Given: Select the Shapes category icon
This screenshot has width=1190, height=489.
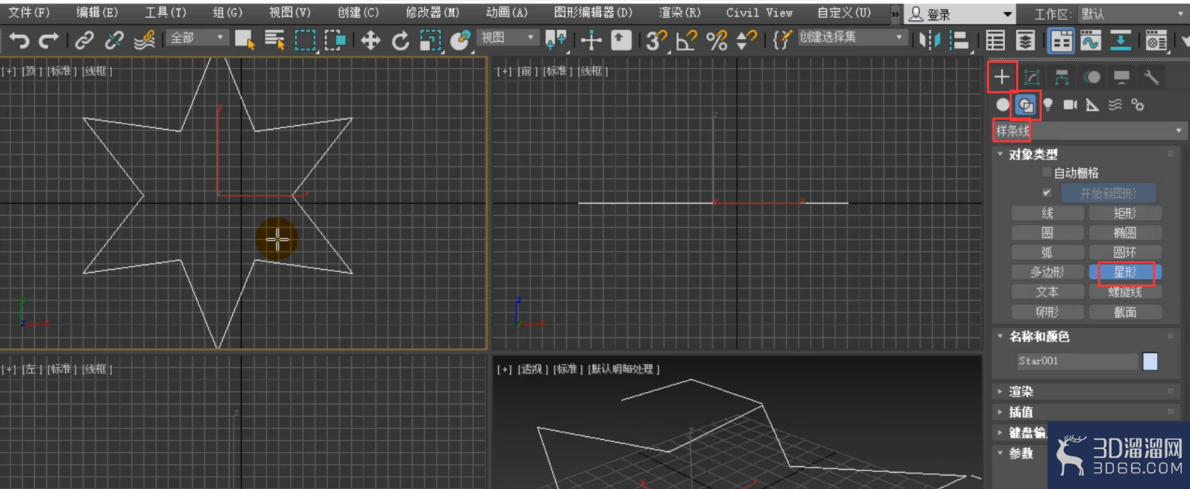Looking at the screenshot, I should coord(1025,105).
